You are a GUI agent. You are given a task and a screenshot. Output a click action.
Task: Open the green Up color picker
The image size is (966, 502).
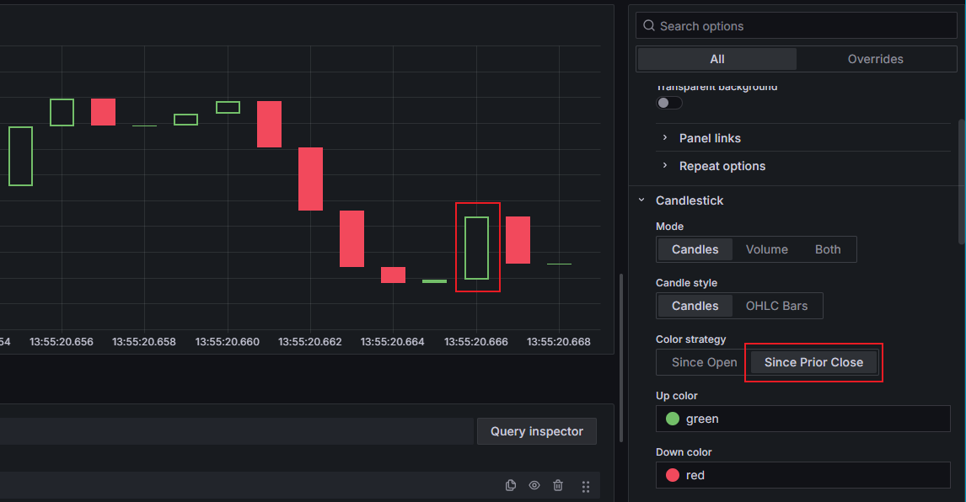[802, 419]
